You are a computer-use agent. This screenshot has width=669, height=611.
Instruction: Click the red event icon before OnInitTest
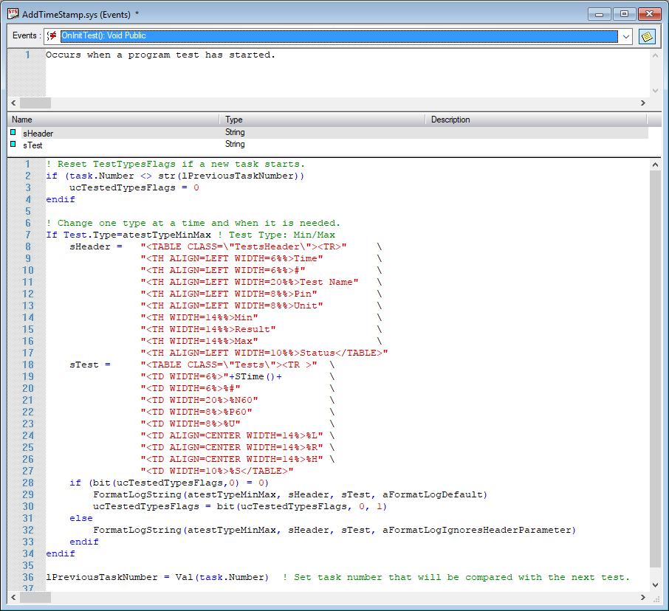point(52,36)
